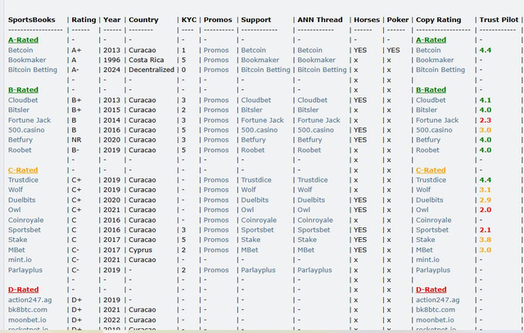Open Bitcoin Betting link in ANN Thread column
This screenshot has height=333, width=524.
click(x=322, y=70)
